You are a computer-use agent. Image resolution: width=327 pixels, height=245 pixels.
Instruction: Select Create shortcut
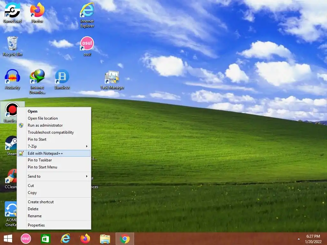click(54, 202)
